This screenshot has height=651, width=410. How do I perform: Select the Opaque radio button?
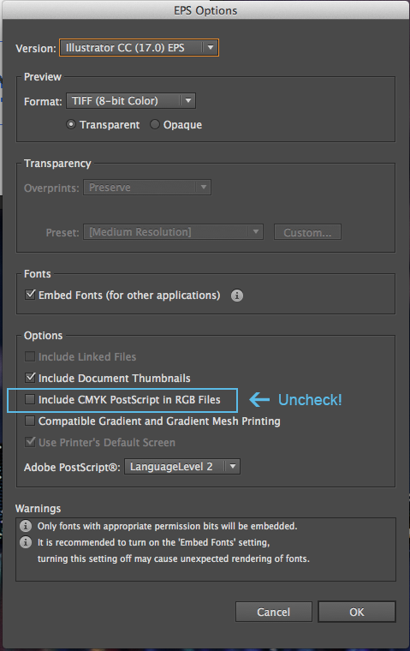pyautogui.click(x=155, y=124)
